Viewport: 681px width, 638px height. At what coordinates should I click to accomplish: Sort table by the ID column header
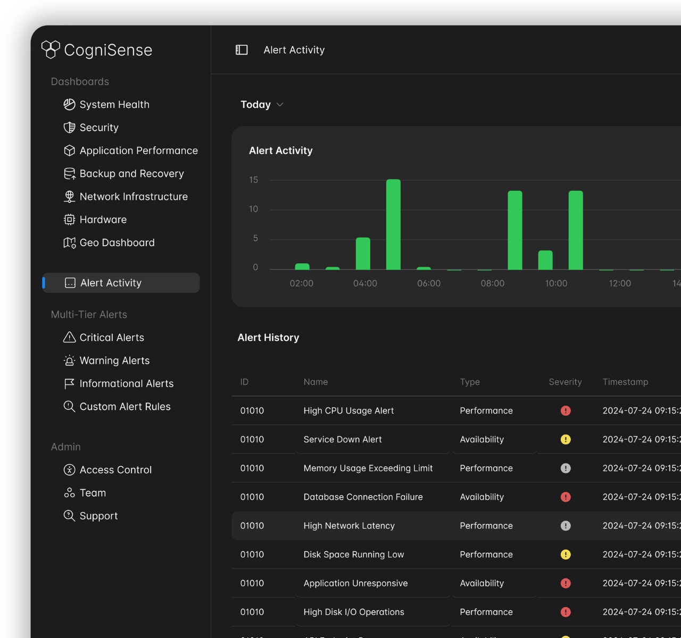[244, 382]
